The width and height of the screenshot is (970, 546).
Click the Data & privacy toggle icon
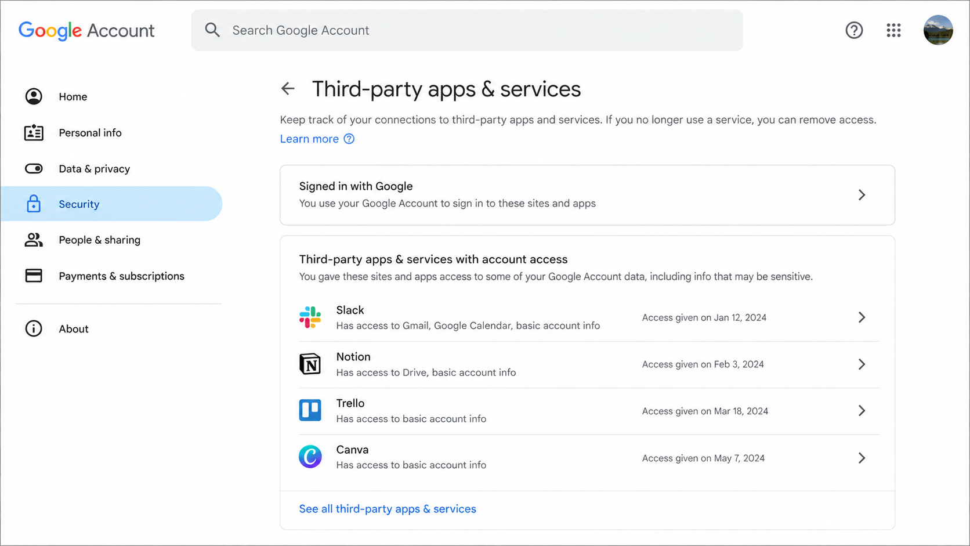tap(34, 169)
